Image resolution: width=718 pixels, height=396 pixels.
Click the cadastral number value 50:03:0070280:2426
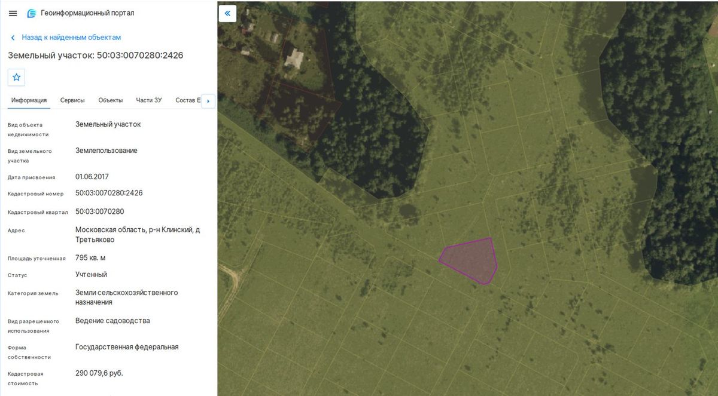(109, 193)
